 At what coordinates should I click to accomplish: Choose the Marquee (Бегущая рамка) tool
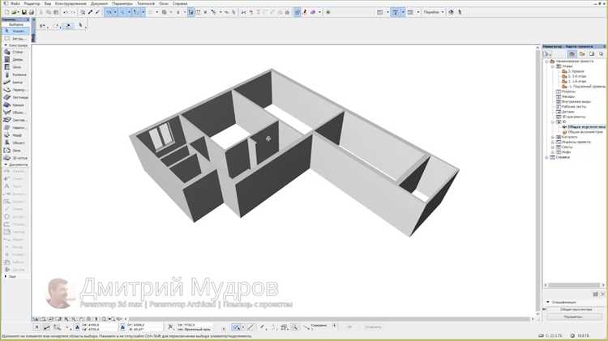[15, 39]
